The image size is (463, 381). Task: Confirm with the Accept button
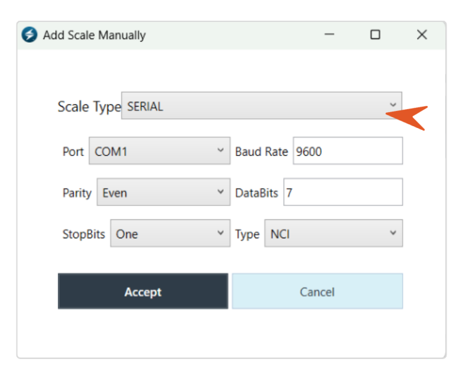143,291
